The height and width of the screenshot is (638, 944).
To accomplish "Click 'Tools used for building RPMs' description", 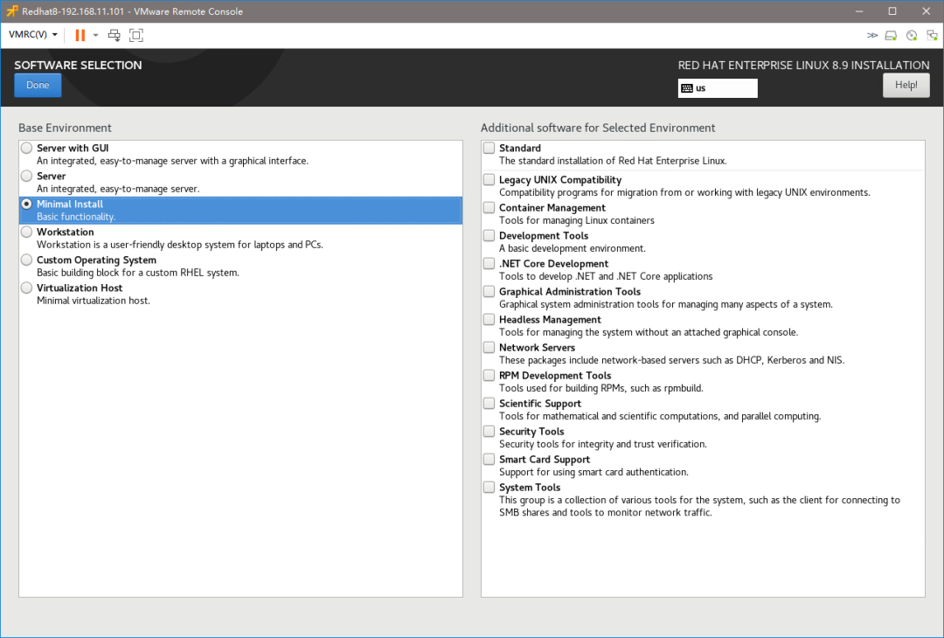I will coord(601,388).
